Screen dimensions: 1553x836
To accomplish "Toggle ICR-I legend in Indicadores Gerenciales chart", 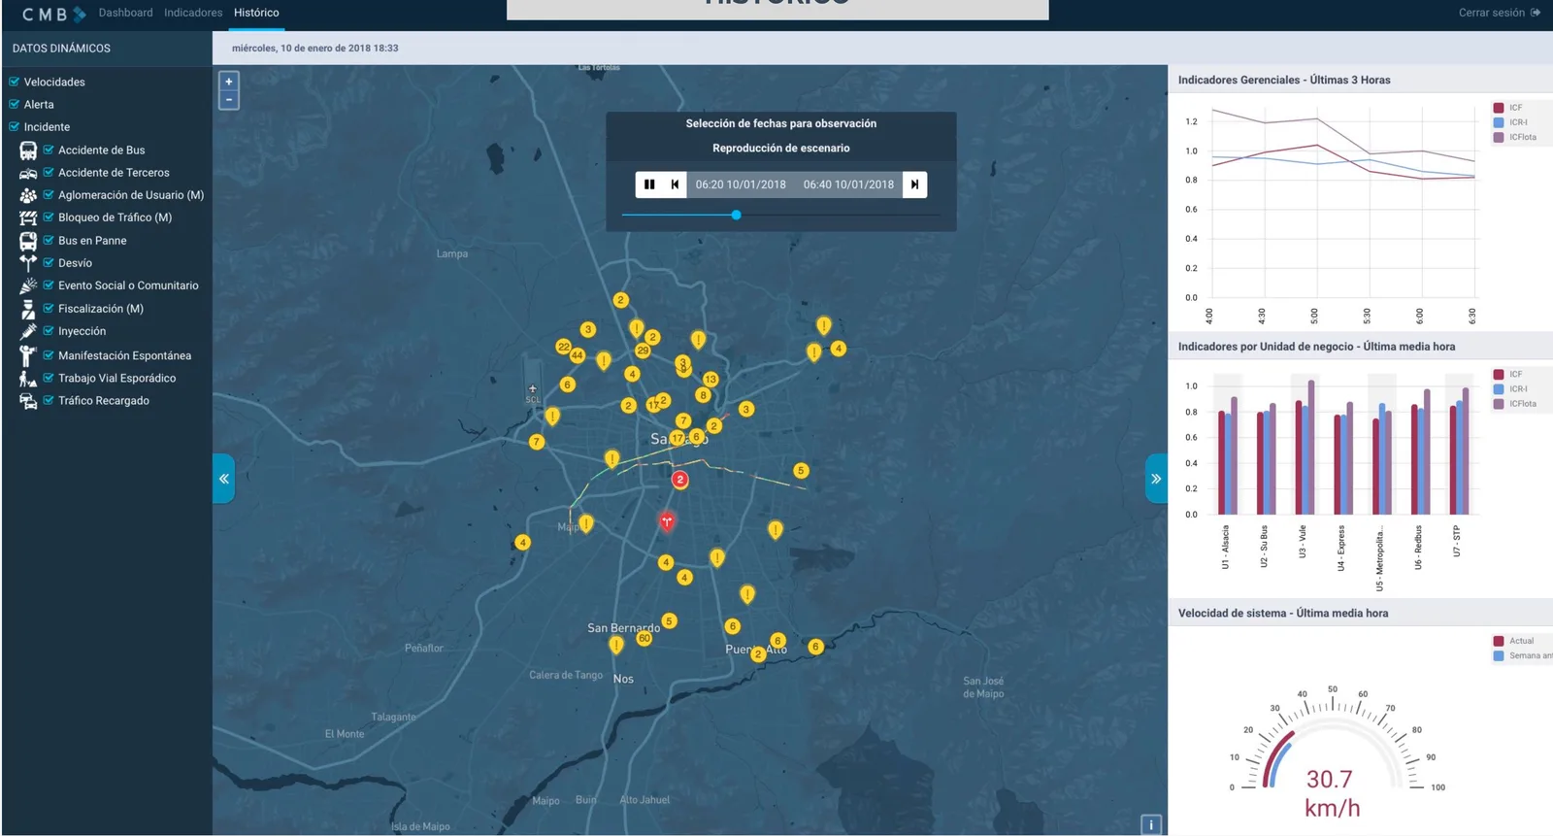I will [x=1510, y=122].
